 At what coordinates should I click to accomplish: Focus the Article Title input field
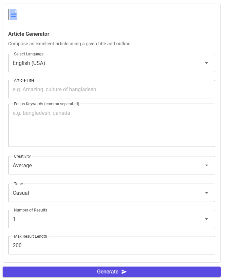pyautogui.click(x=111, y=89)
